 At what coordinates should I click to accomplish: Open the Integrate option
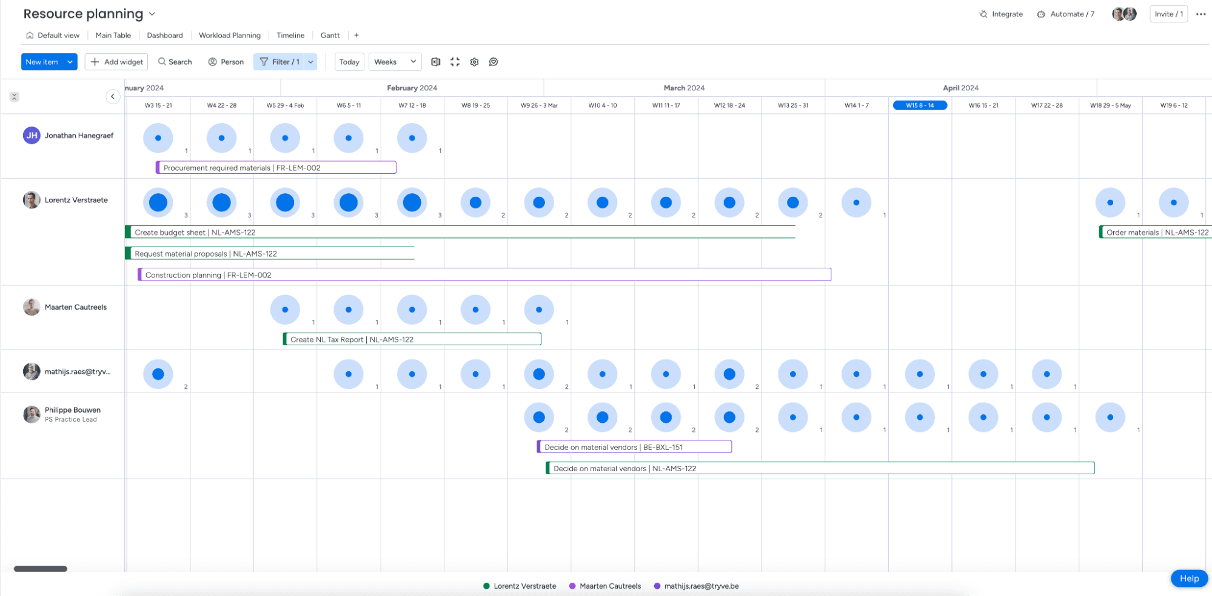[1001, 14]
